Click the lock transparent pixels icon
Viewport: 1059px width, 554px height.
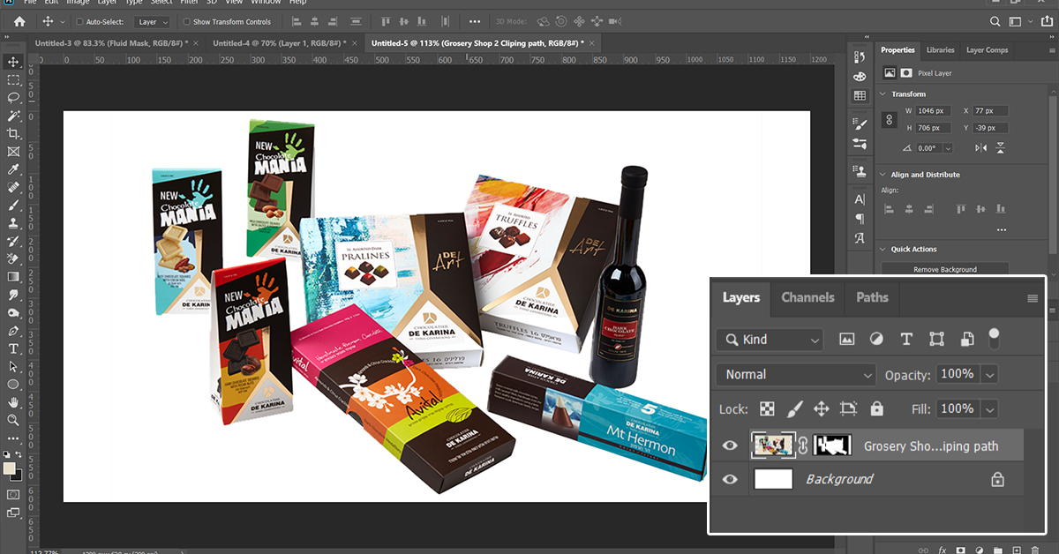point(766,409)
